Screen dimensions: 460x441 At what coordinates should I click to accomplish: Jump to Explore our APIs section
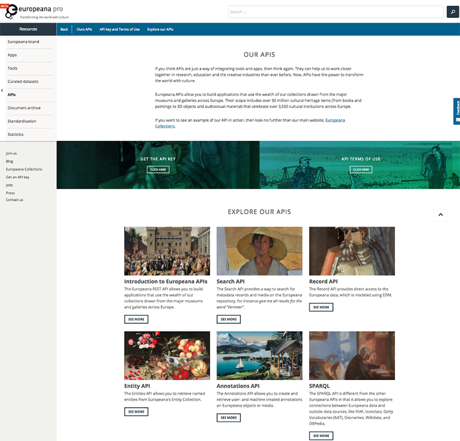coord(160,29)
